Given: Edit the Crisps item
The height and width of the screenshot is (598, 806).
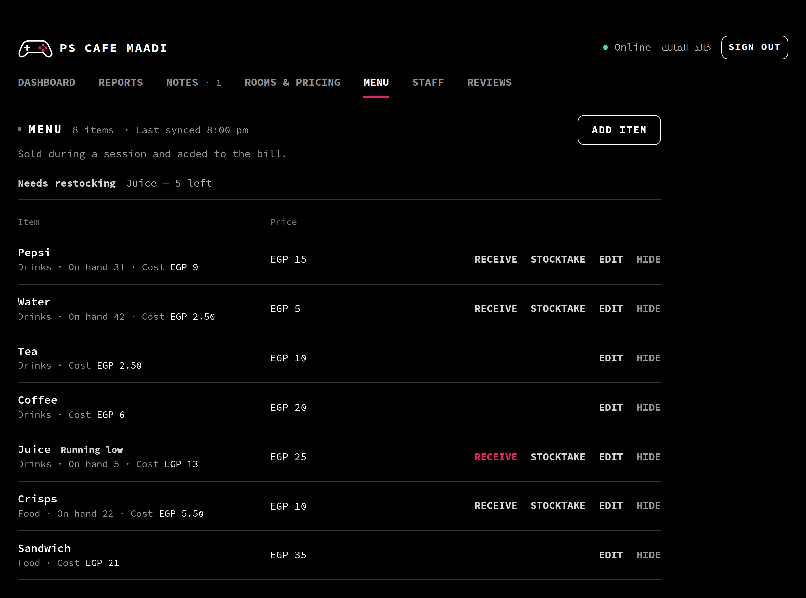Looking at the screenshot, I should [611, 506].
